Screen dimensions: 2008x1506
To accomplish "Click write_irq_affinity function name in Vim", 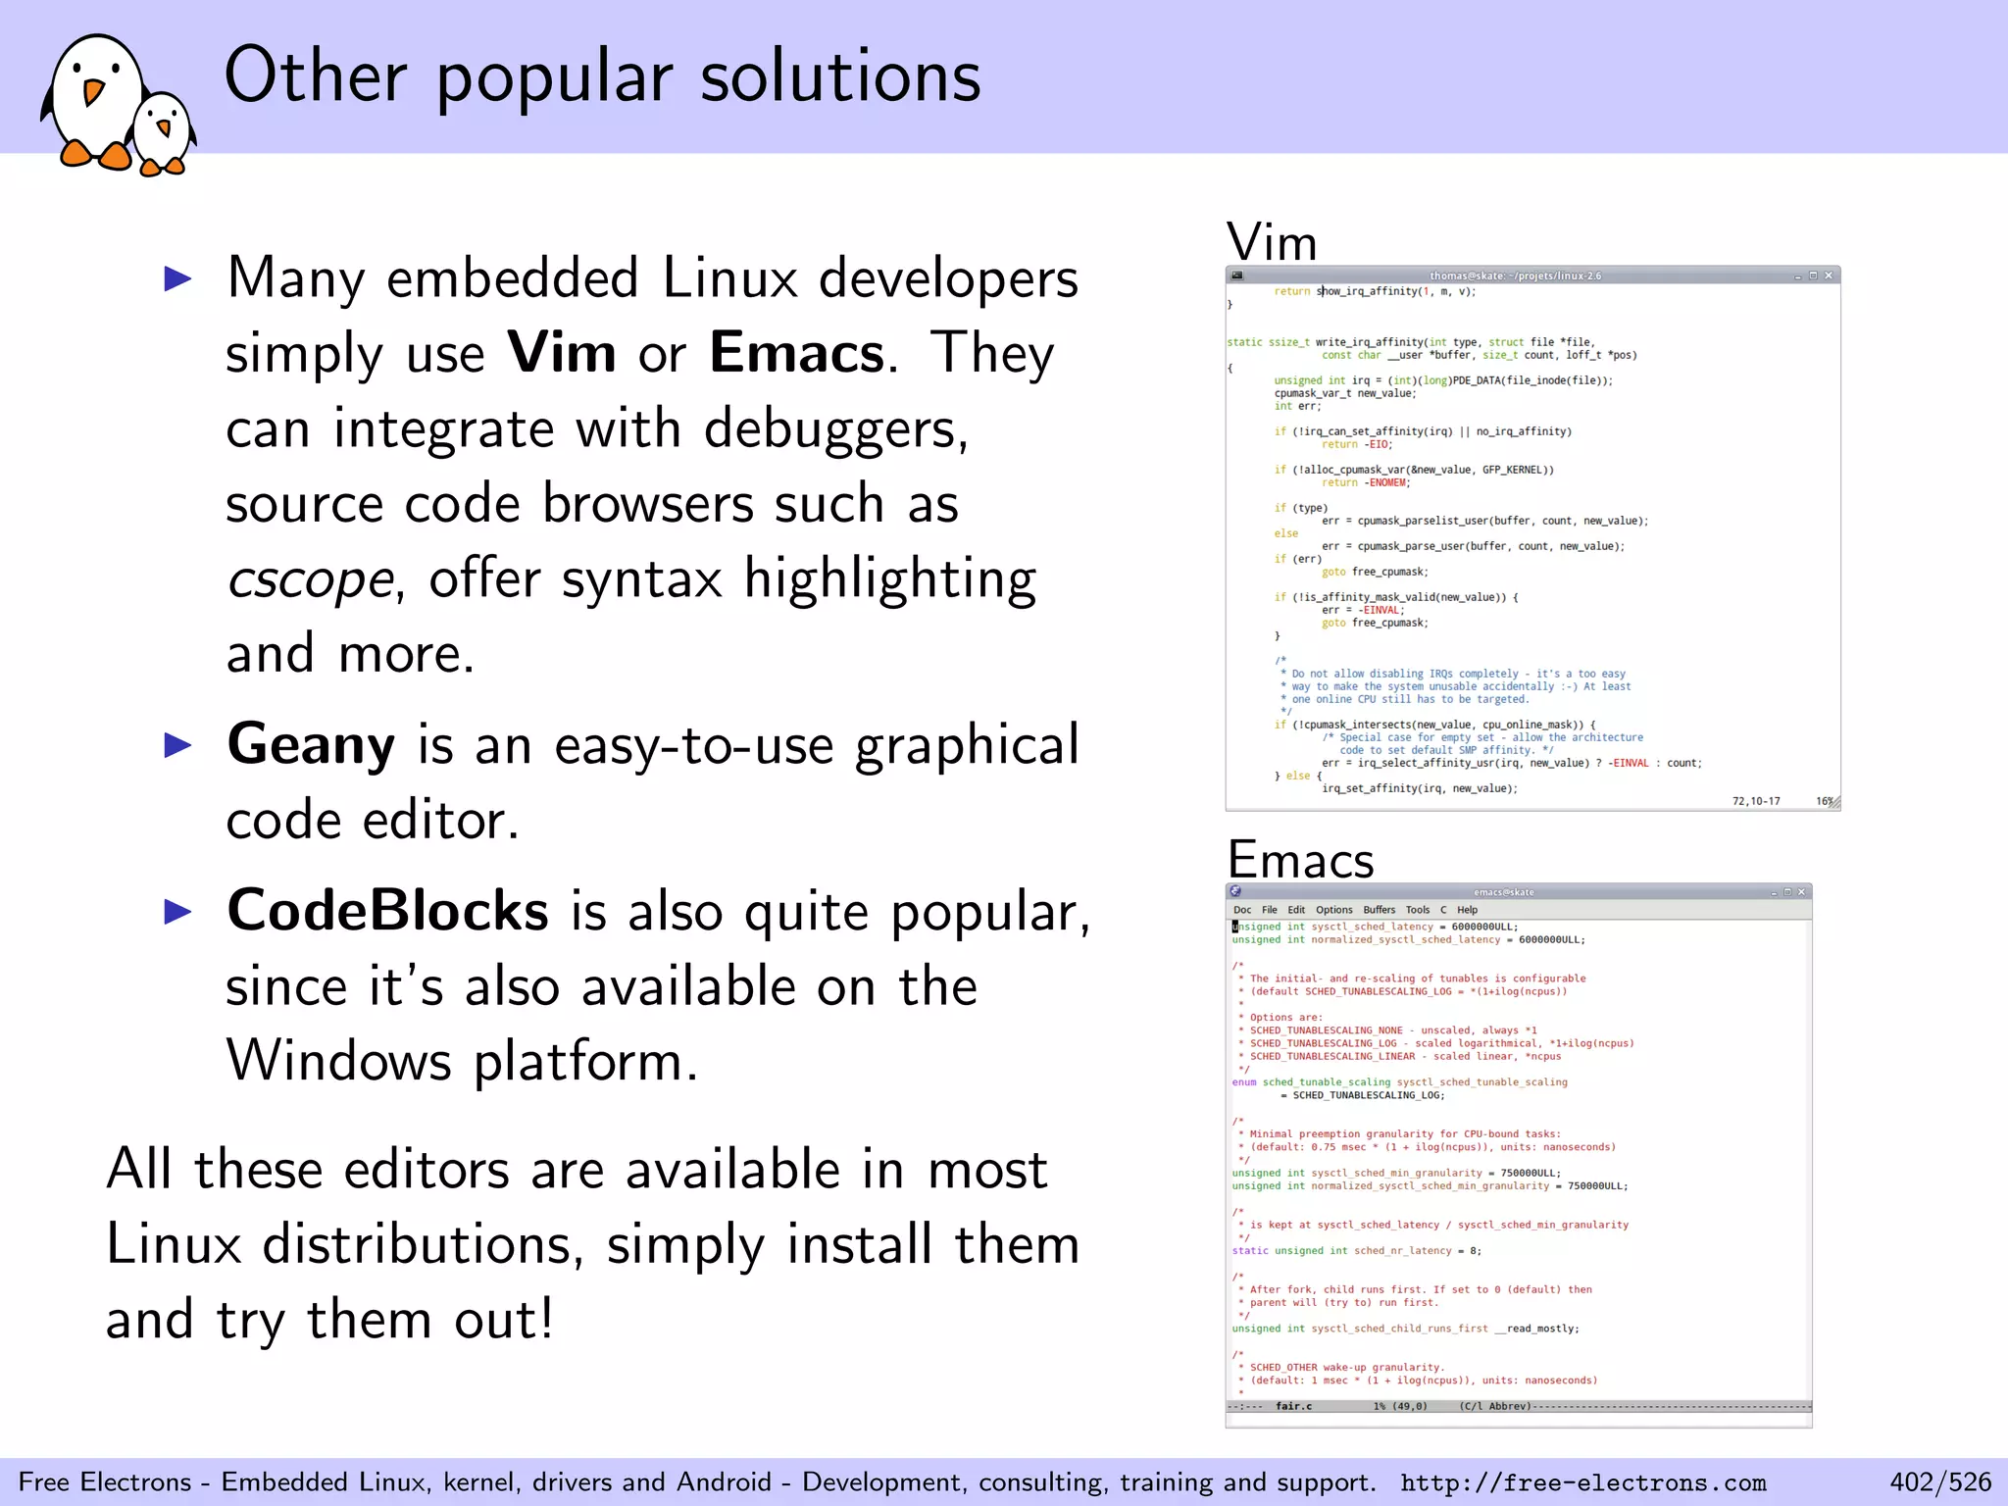I will pos(1370,342).
